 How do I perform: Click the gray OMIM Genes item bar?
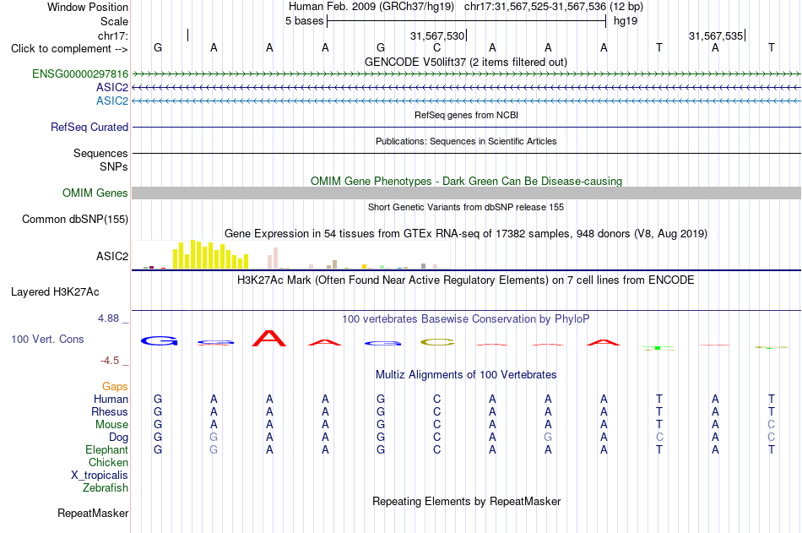click(x=466, y=193)
